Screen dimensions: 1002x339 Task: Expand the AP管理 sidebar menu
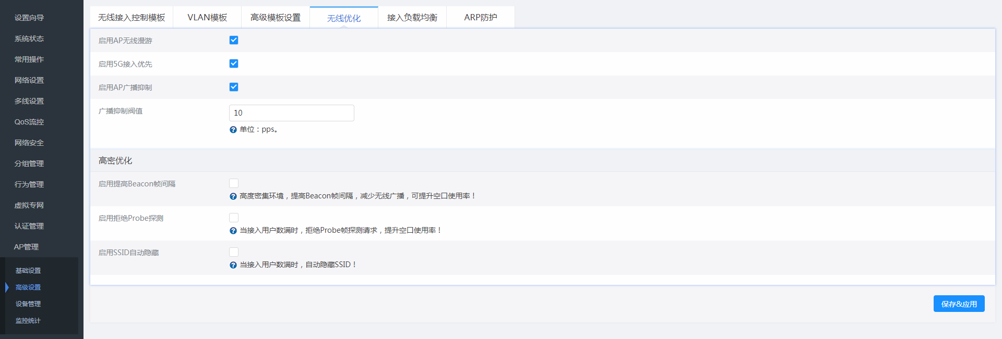coord(27,247)
